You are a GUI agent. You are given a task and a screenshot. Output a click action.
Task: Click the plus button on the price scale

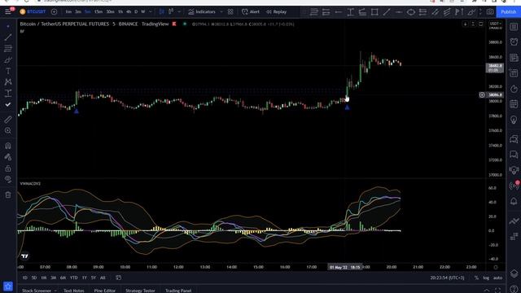pos(482,95)
